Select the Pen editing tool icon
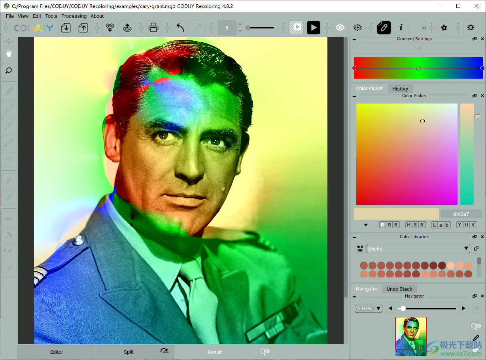This screenshot has height=360, width=486. point(384,28)
